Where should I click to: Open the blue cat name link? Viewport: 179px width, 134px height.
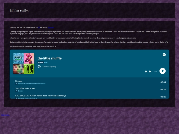(51, 27)
